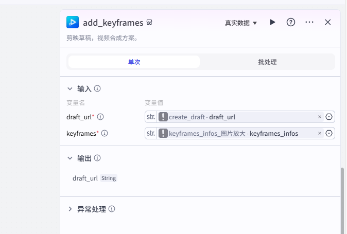Click the info icon next to keyframes

(x=105, y=133)
